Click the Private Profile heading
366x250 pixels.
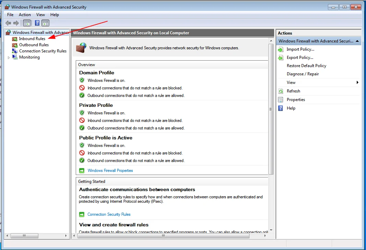(x=96, y=105)
